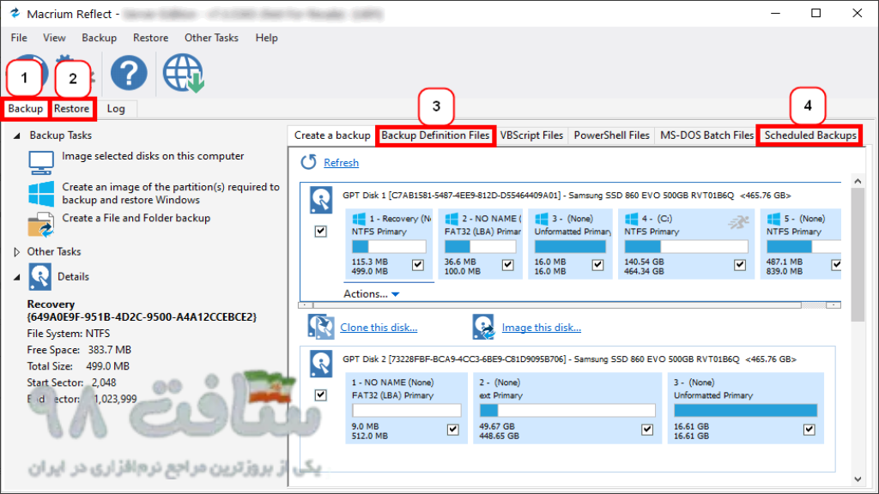Screen dimensions: 879x494
Task: Select the Scheduled Backups tab
Action: click(x=810, y=136)
